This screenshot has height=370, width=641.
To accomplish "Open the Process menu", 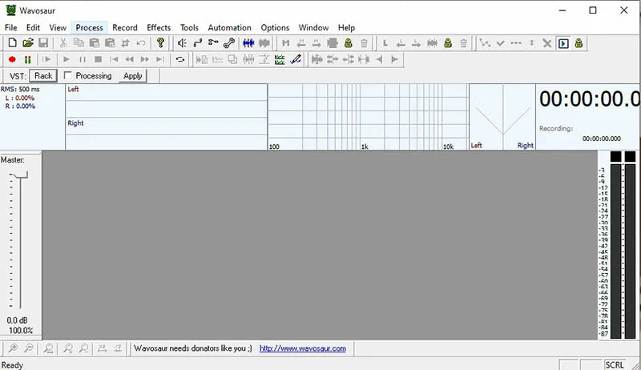I will coord(89,27).
